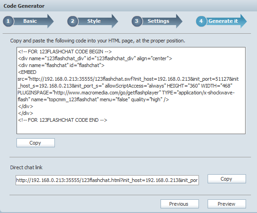Viewport: 257px width, 213px height.
Task: Go back with the Previous button
Action: 180,204
